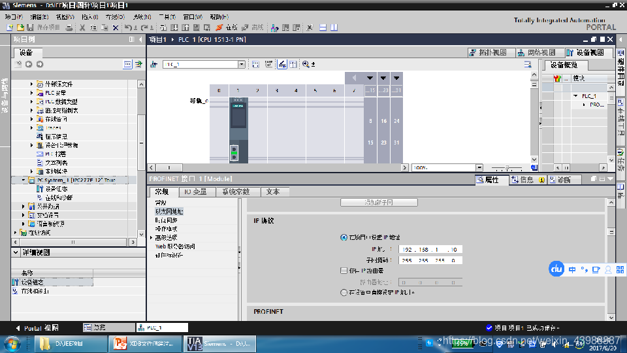Collapse the PC-System_1 node in project tree
627x353 pixels.
pos(24,180)
